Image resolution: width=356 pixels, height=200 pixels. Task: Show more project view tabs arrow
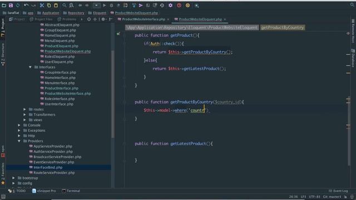(82, 19)
